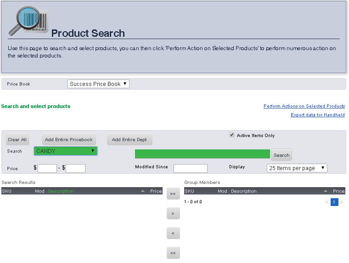Click the Modified Since date field
This screenshot has width=349, height=263.
click(190, 168)
